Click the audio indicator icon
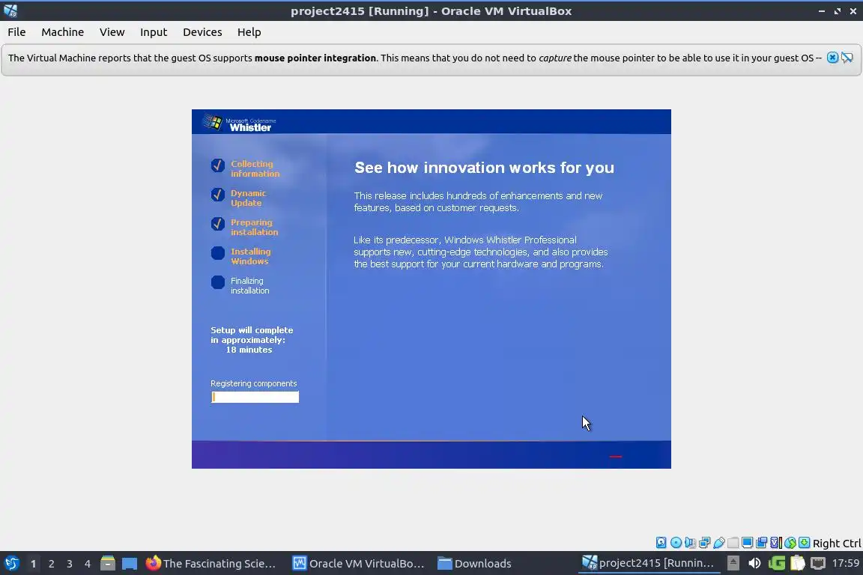This screenshot has width=863, height=575. point(690,543)
